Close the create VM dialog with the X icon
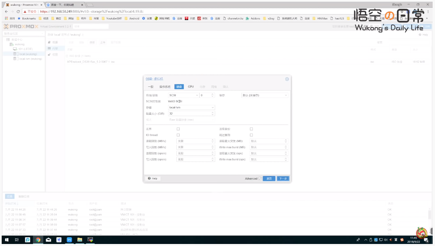The width and height of the screenshot is (435, 246). pos(287,79)
